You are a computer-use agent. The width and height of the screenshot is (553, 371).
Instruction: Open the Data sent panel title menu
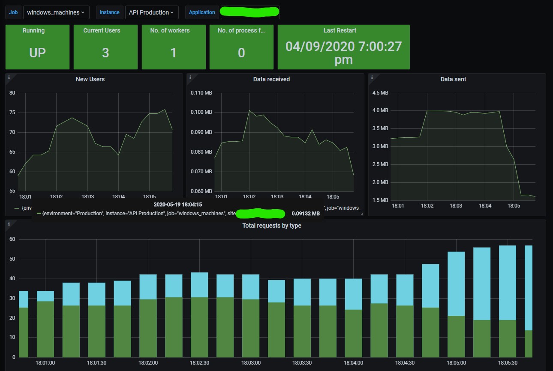click(x=453, y=79)
